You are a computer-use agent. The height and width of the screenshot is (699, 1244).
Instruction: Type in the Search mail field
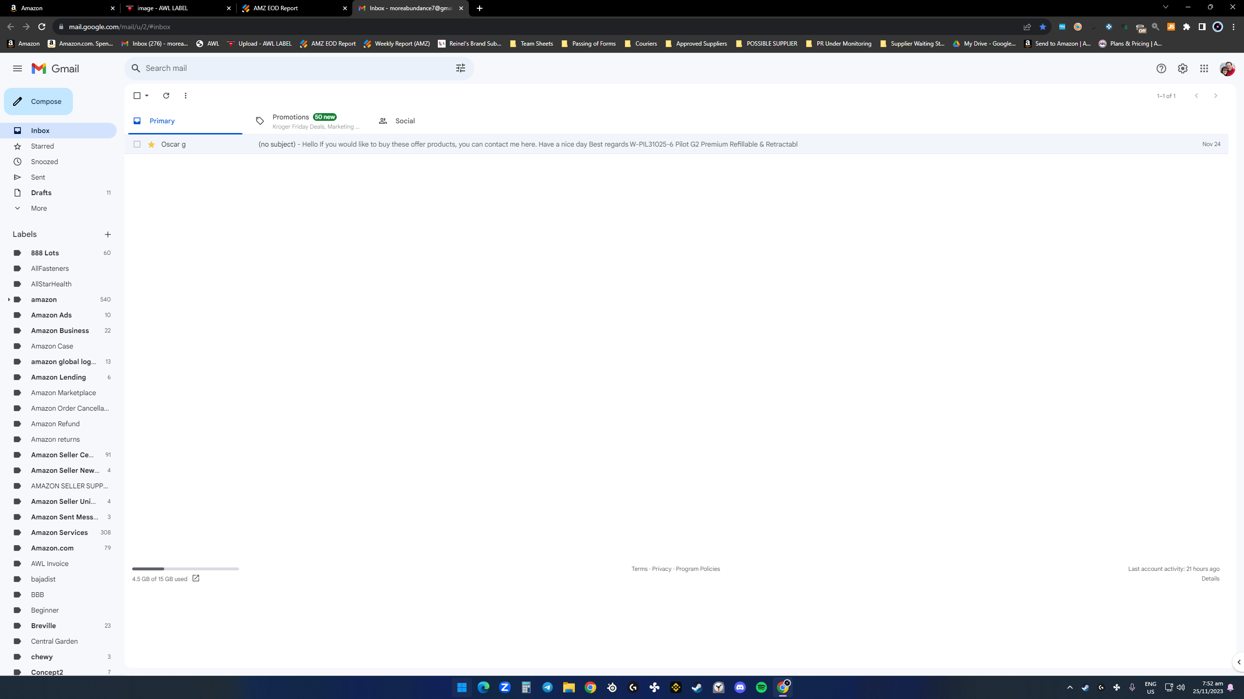(x=299, y=68)
